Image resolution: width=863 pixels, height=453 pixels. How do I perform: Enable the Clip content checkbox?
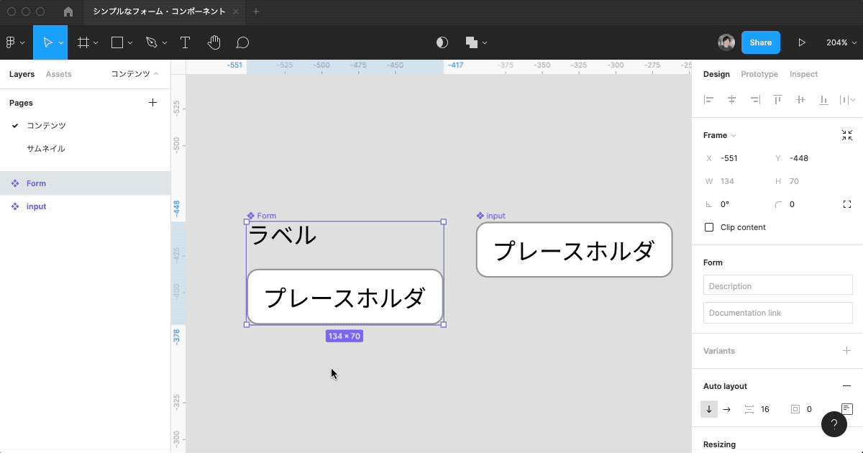click(709, 227)
